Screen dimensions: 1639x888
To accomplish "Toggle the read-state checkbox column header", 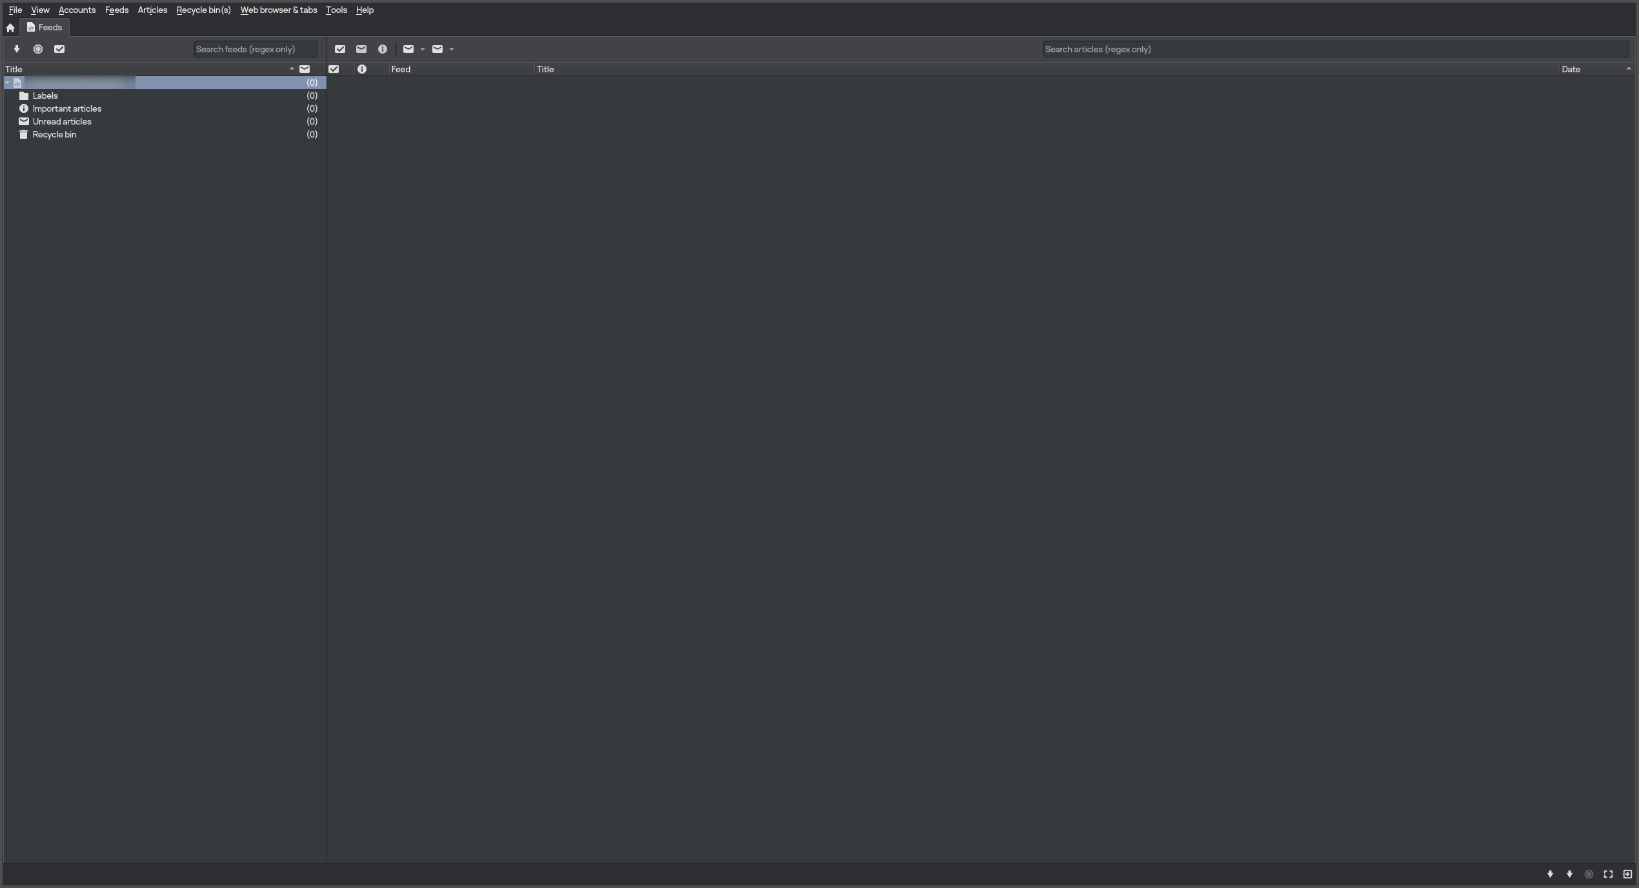I will pyautogui.click(x=334, y=69).
